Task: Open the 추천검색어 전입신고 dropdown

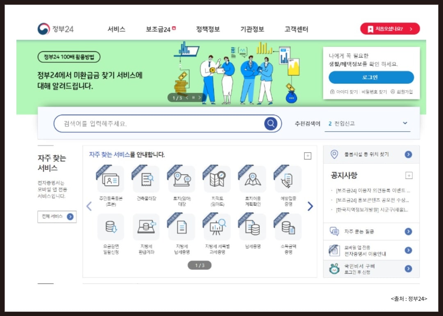Action: point(367,124)
